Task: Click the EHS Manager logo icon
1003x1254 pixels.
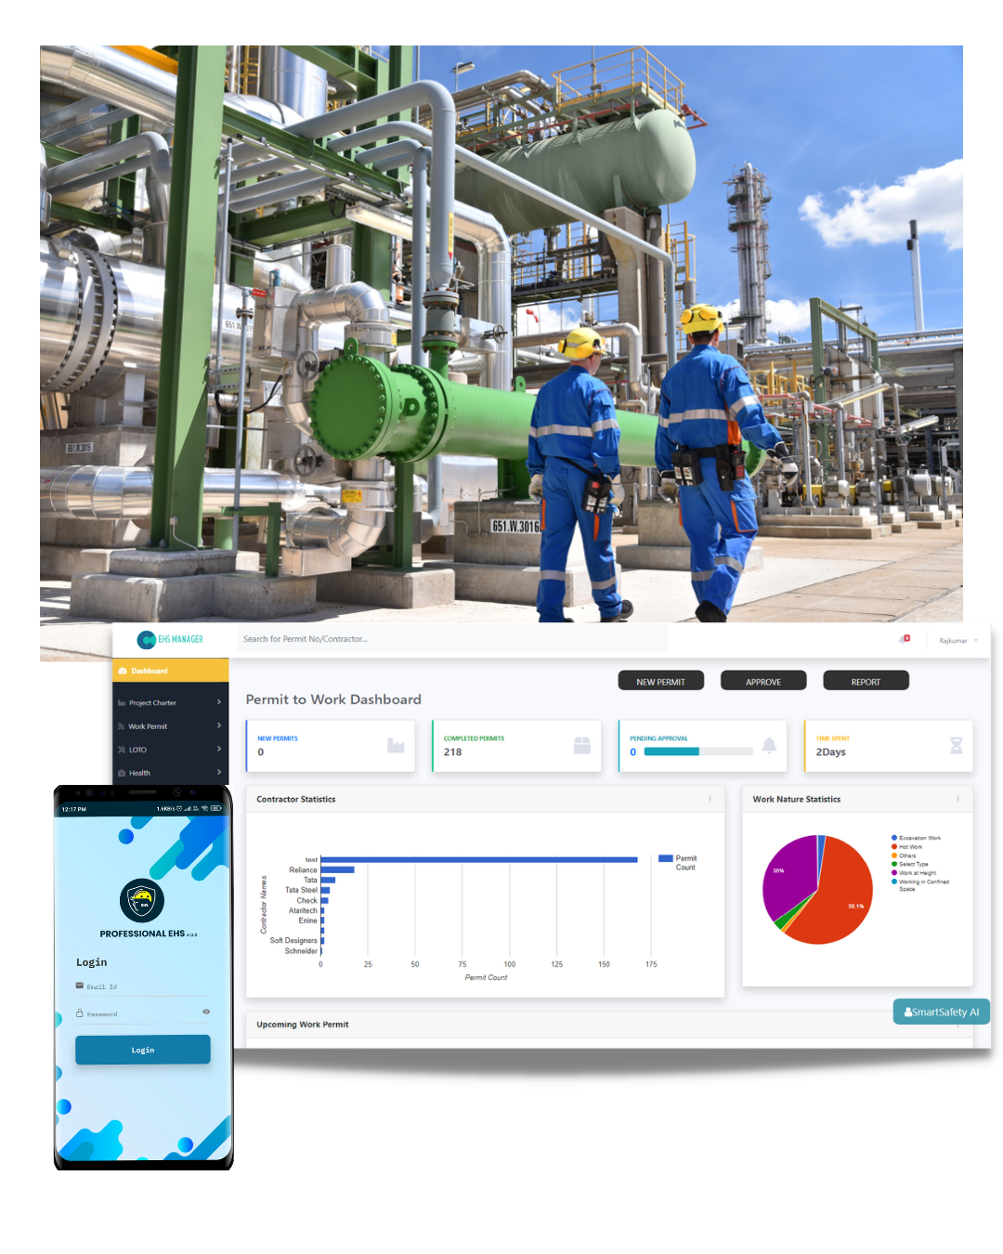Action: 145,639
